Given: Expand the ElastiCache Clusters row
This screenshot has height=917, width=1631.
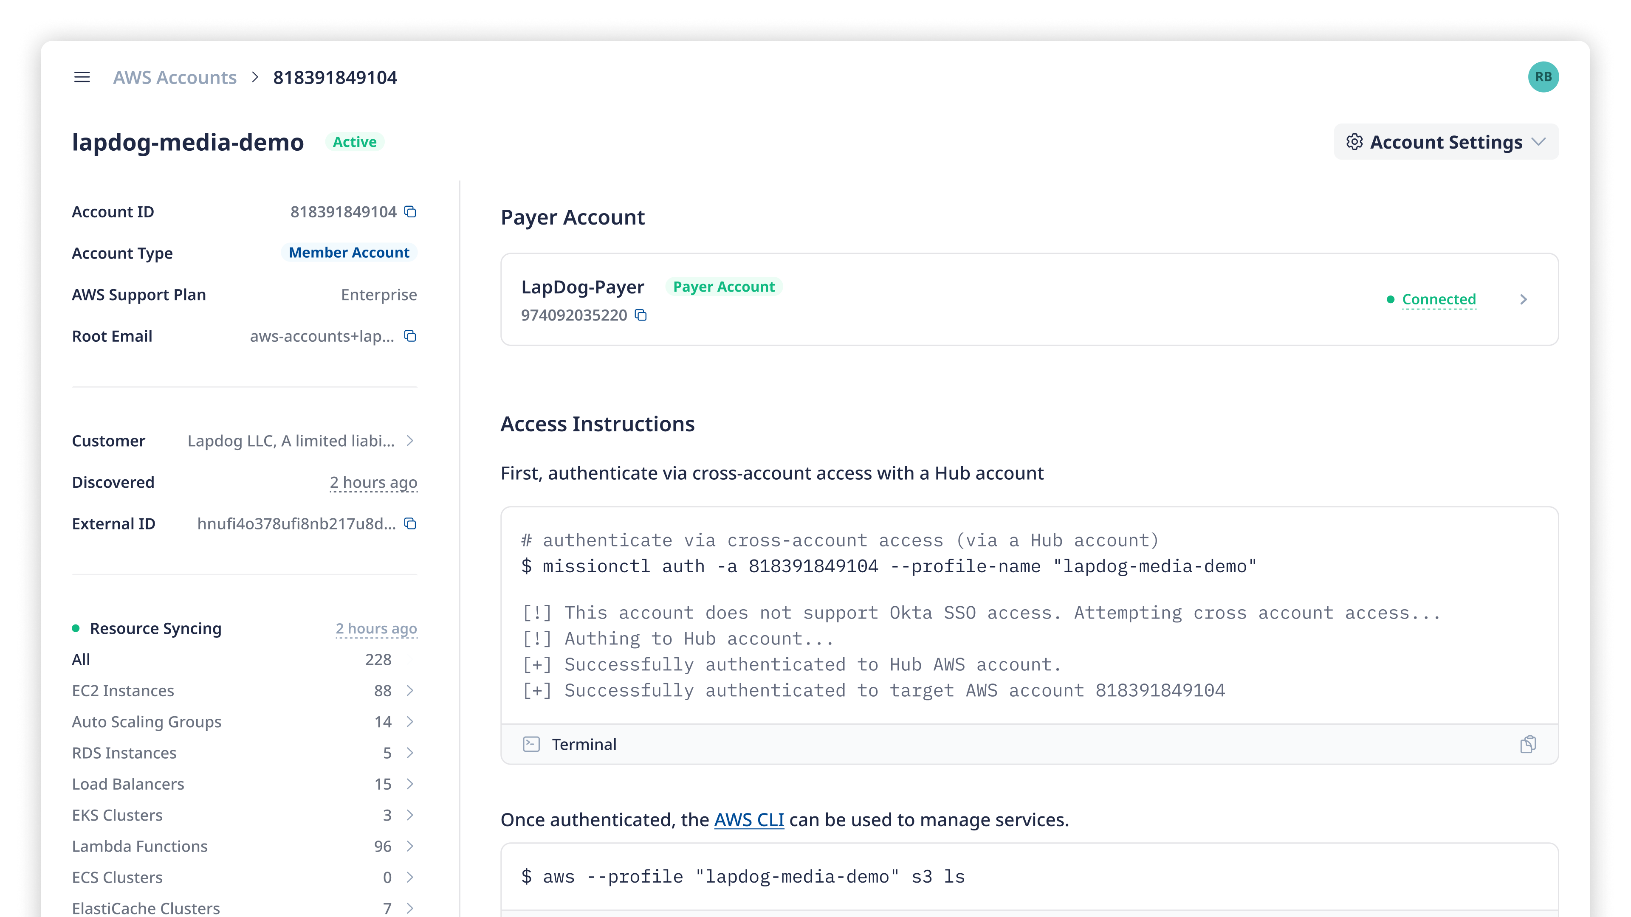Looking at the screenshot, I should 410,908.
